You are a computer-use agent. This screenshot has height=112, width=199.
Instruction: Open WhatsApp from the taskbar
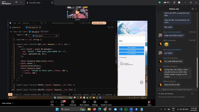(x=126, y=109)
